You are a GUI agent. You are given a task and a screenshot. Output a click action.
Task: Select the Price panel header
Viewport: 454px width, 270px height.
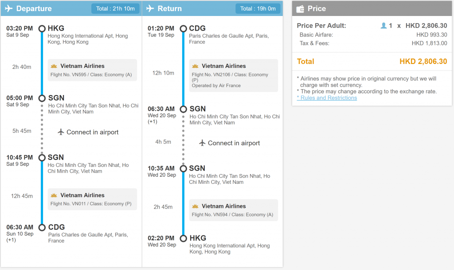coord(372,8)
